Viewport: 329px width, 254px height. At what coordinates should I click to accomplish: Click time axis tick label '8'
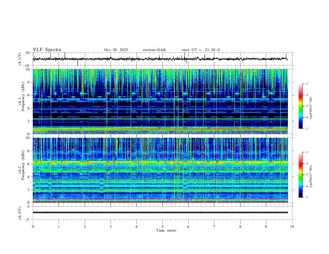(240, 227)
